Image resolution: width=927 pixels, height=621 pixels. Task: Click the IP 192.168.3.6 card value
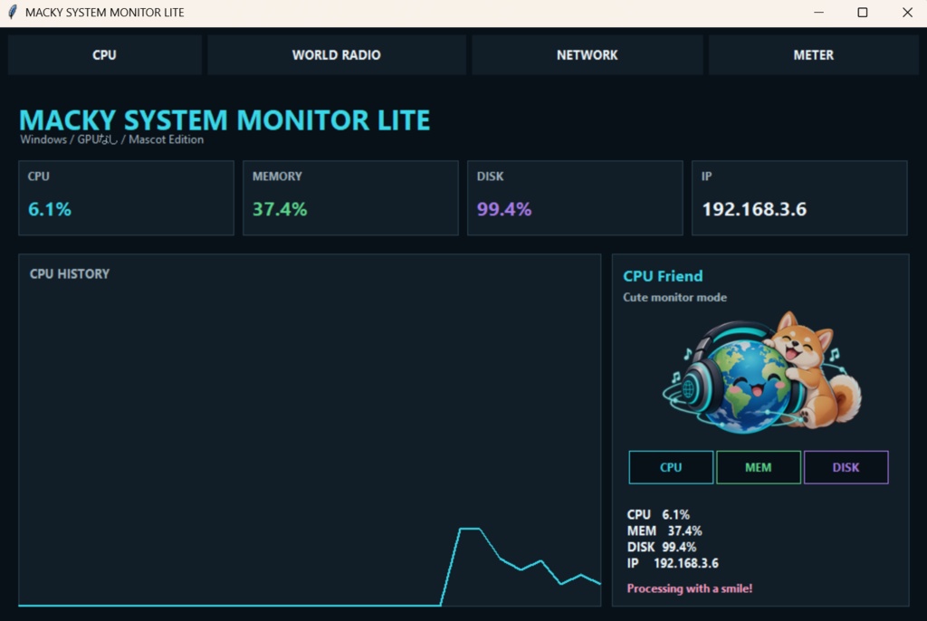[x=754, y=209]
